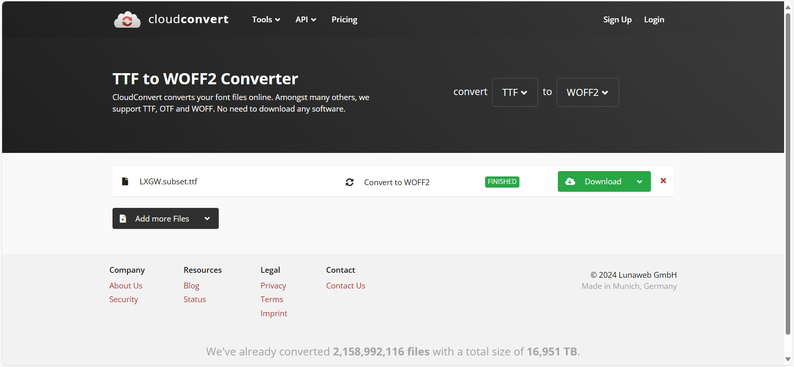Go to the Pricing page
Image resolution: width=794 pixels, height=367 pixels.
point(344,19)
